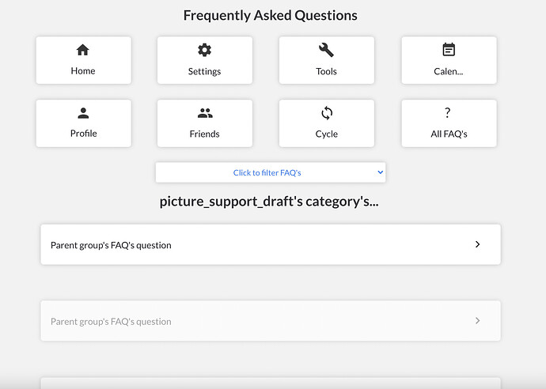Click the Frequently Asked Questions heading
Screen dimensions: 546x389
click(x=270, y=16)
